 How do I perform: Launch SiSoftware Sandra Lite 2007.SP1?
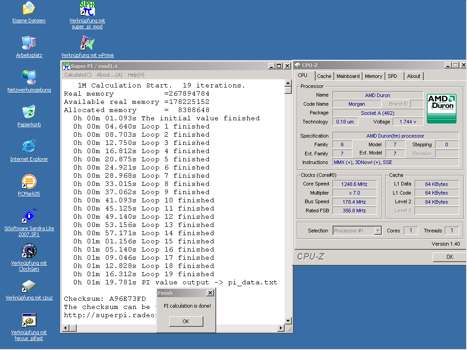(29, 216)
